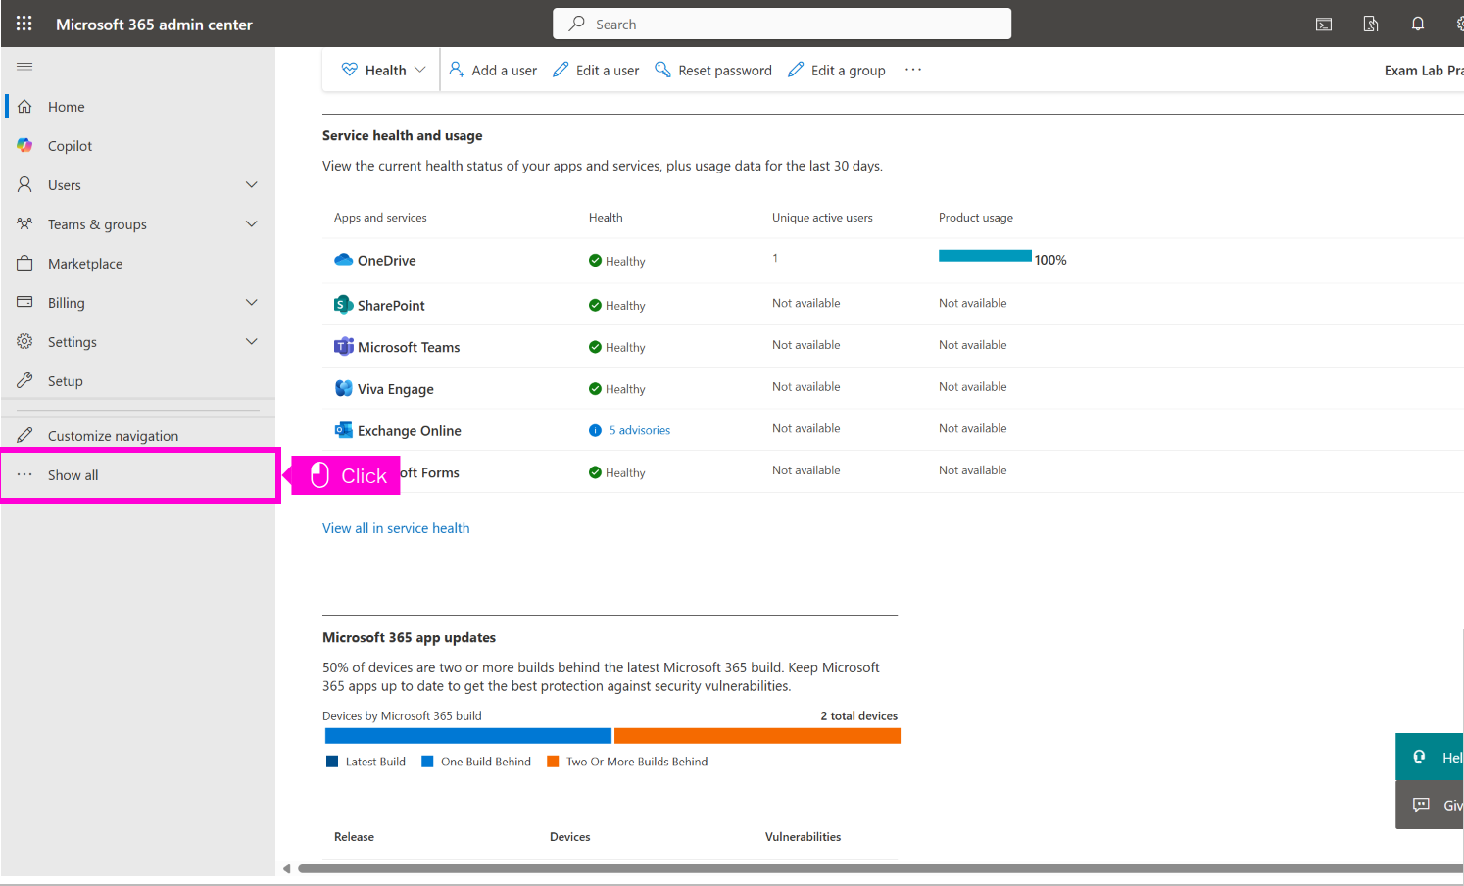1464x886 pixels.
Task: Select Show all in navigation
Action: coord(73,475)
